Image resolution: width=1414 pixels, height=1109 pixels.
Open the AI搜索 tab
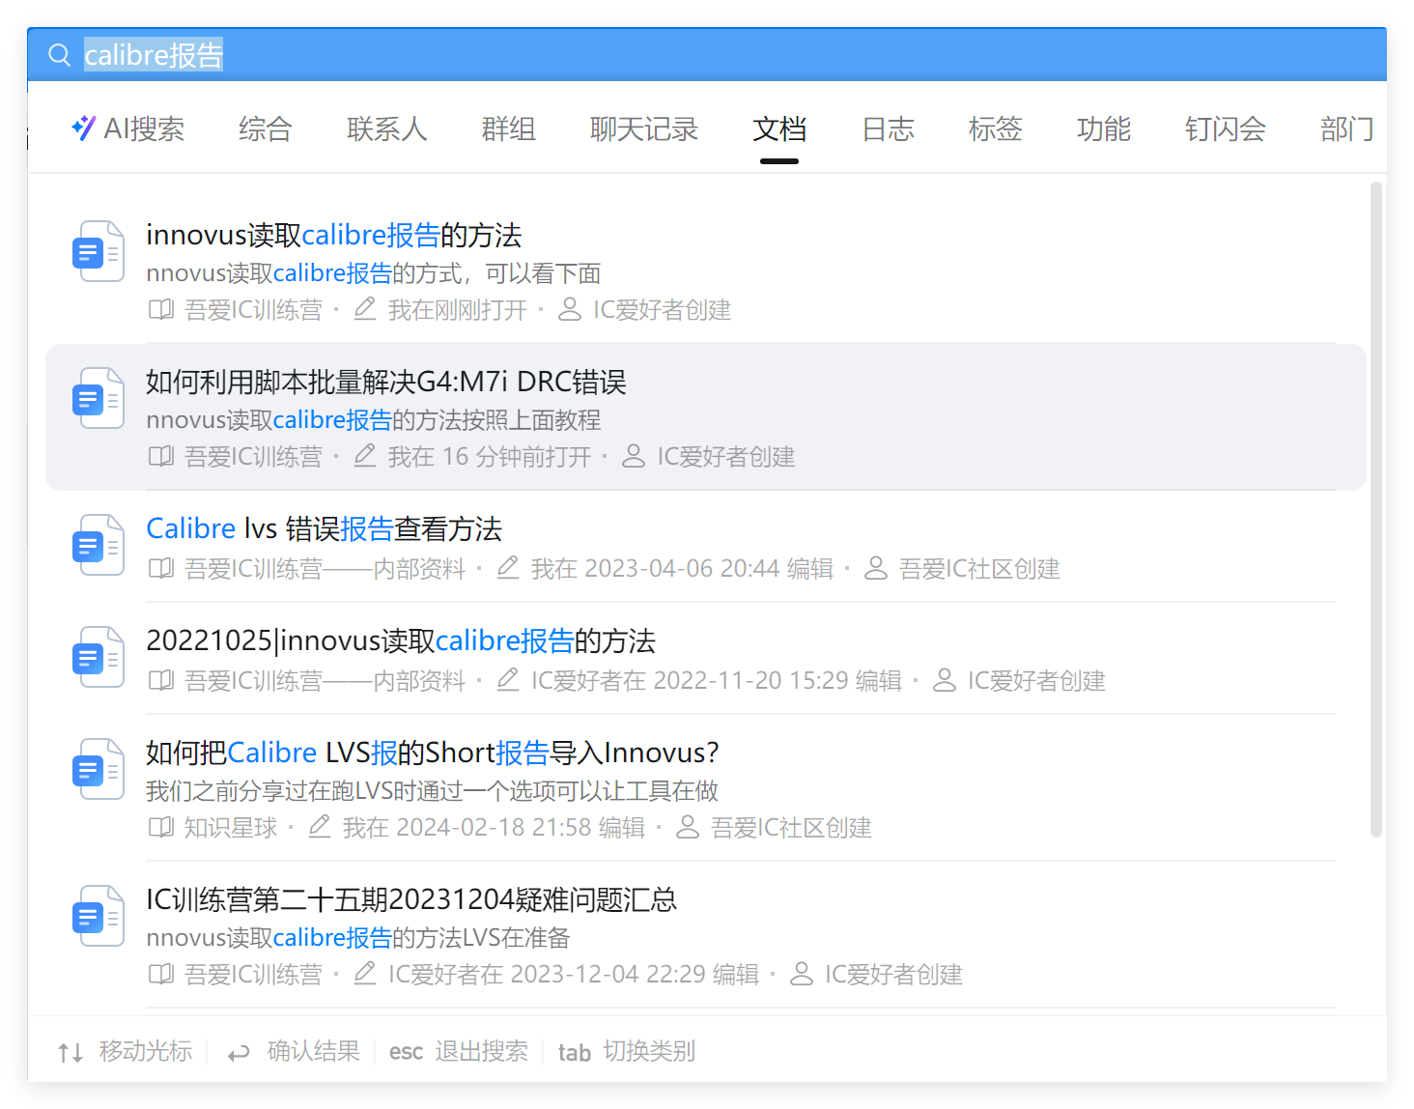click(x=127, y=128)
